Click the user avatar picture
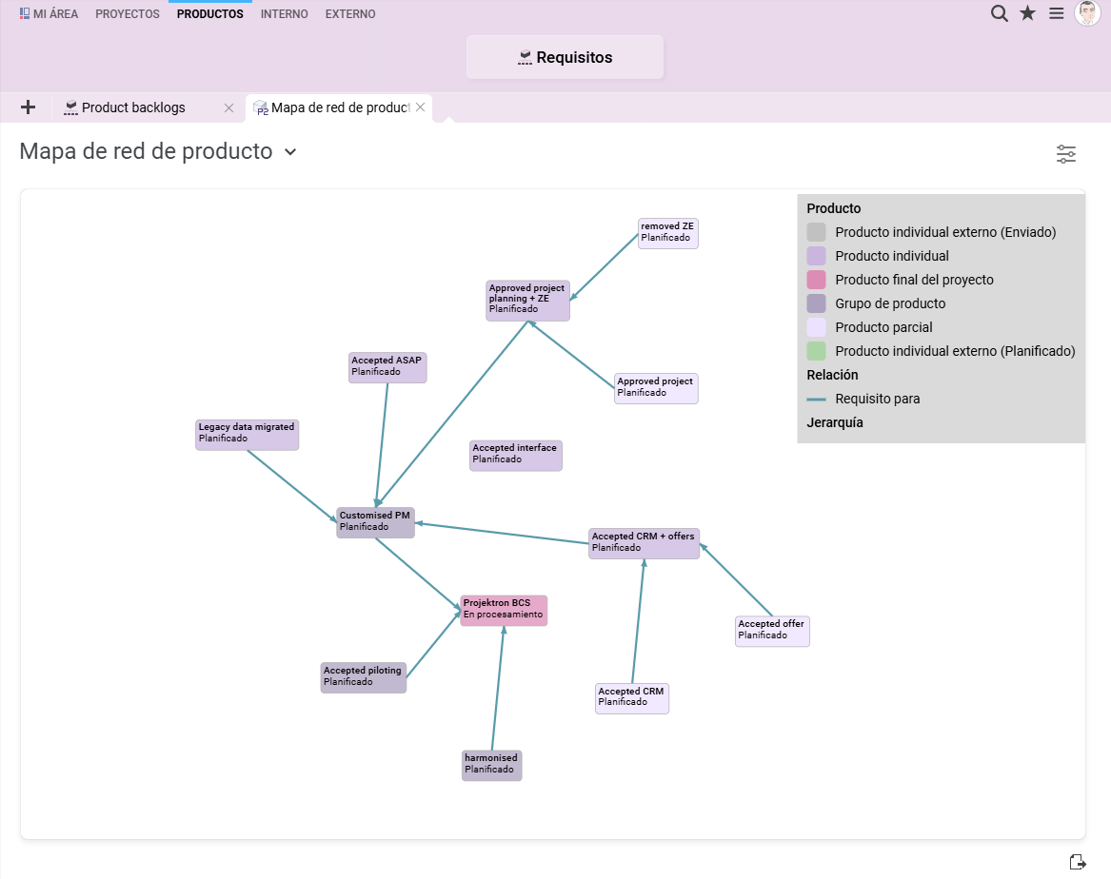This screenshot has height=879, width=1111. point(1087,13)
